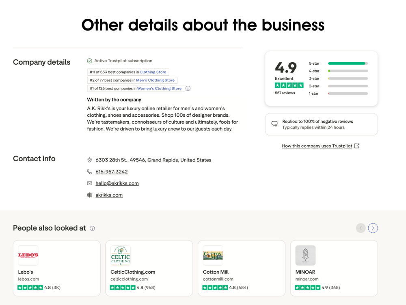This screenshot has height=305, width=406.
Task: Click the info icon beside People also looked at
Action: (92, 228)
